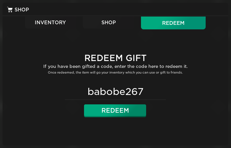
Task: Switch to the SHOP tab
Action: (x=109, y=23)
